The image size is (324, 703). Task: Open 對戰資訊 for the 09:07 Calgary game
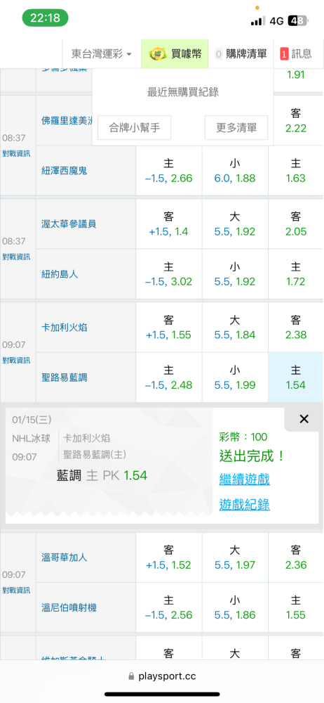[16, 360]
